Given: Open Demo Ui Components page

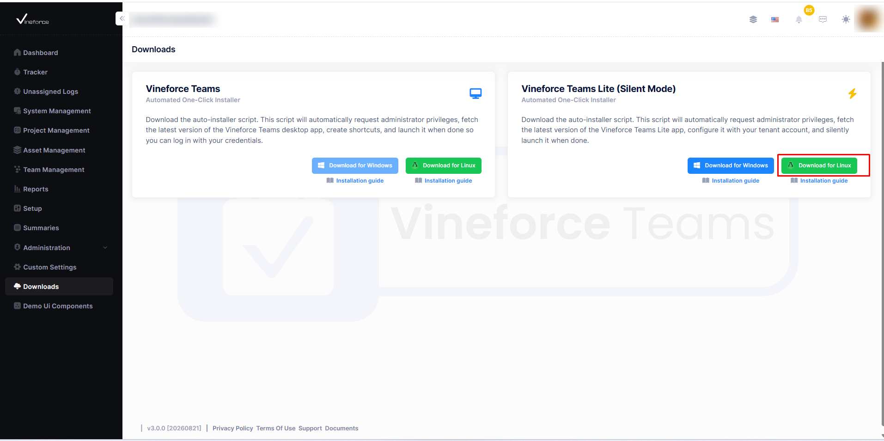Looking at the screenshot, I should [x=59, y=306].
